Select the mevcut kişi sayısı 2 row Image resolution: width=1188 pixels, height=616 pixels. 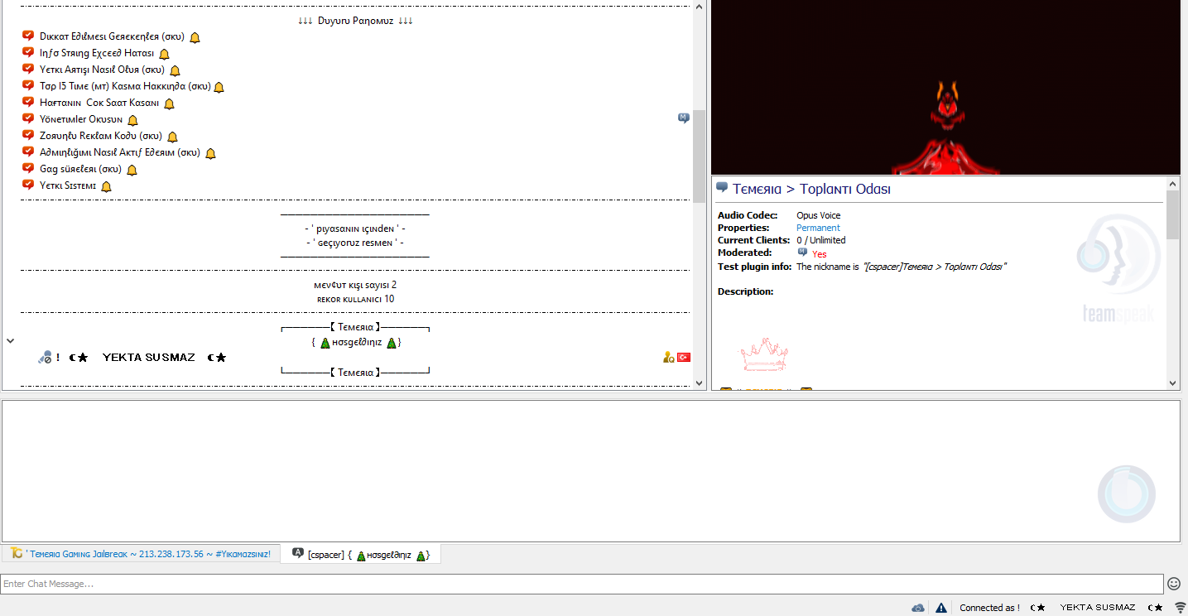click(355, 285)
